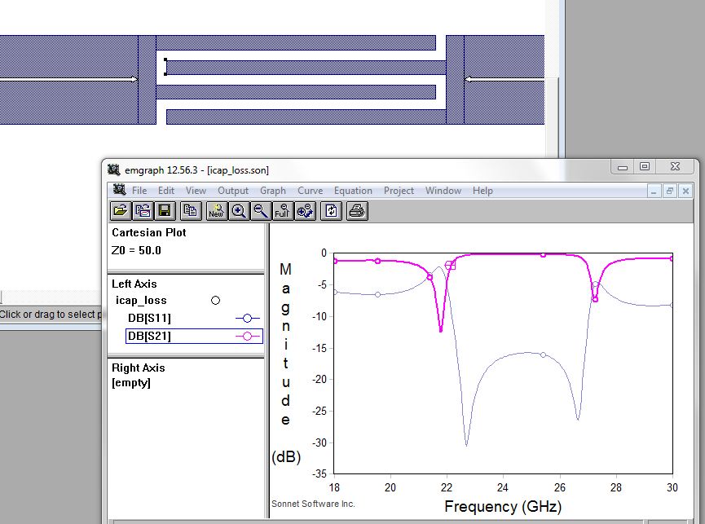The width and height of the screenshot is (705, 524).
Task: Click the Copy toolbar icon
Action: tap(191, 211)
